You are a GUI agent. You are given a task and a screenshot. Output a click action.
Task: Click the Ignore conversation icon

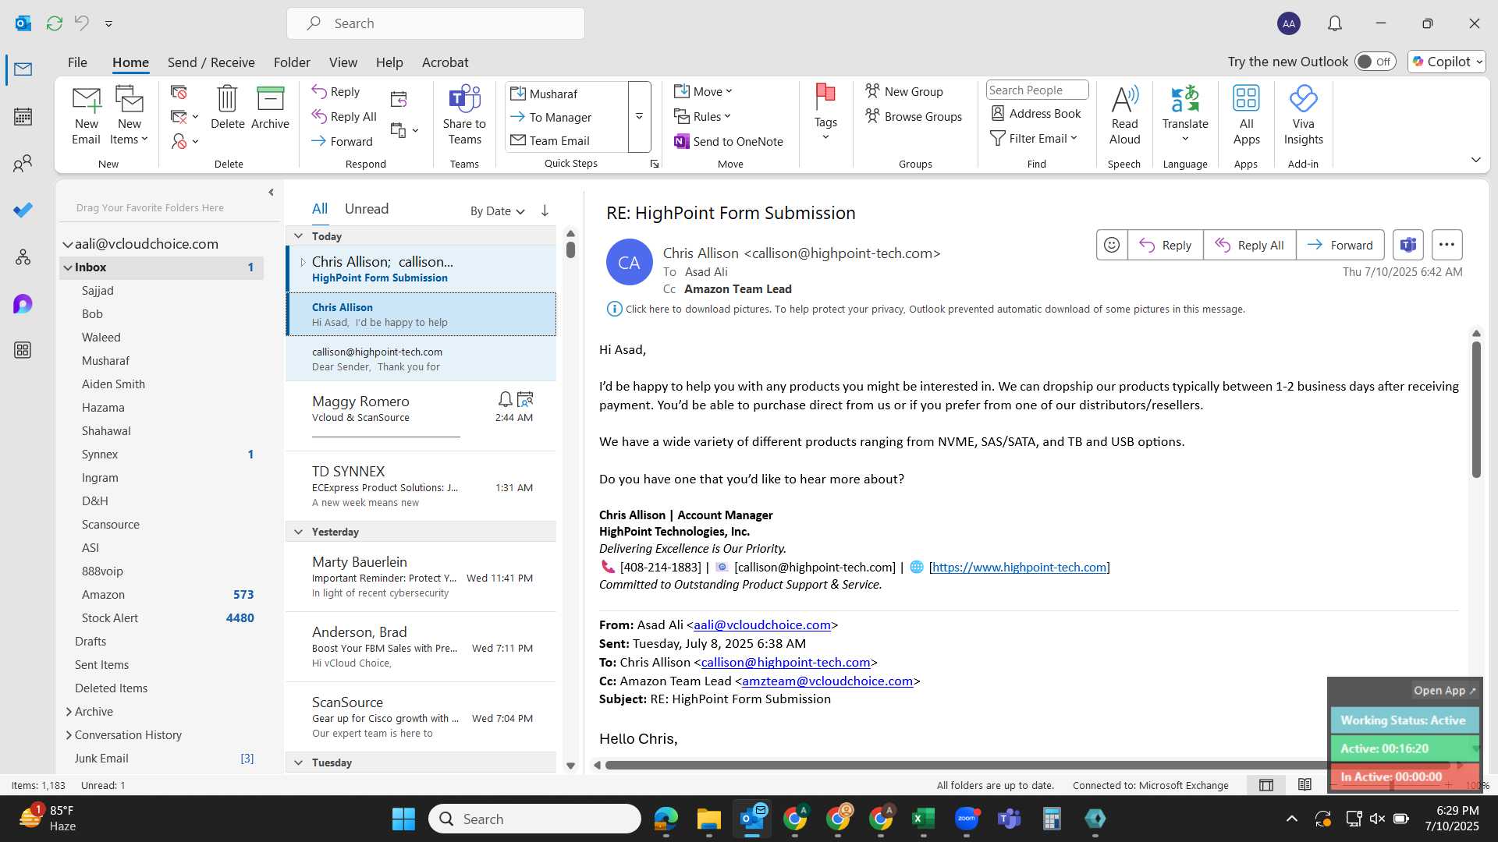(x=179, y=93)
